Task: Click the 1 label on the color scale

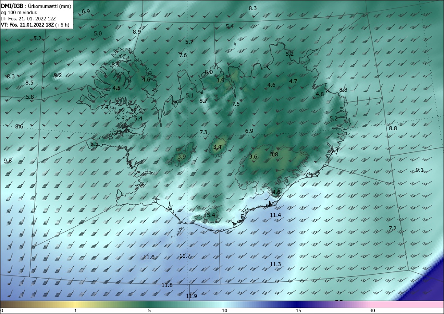Action: point(75,311)
